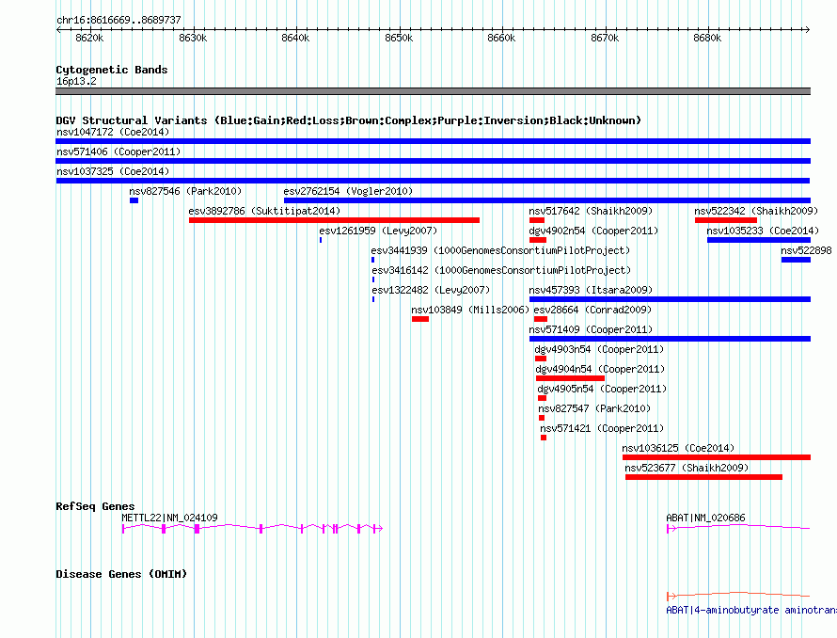Image resolution: width=837 pixels, height=638 pixels.
Task: Click the 8680k ruler tick label
Action: click(x=708, y=38)
